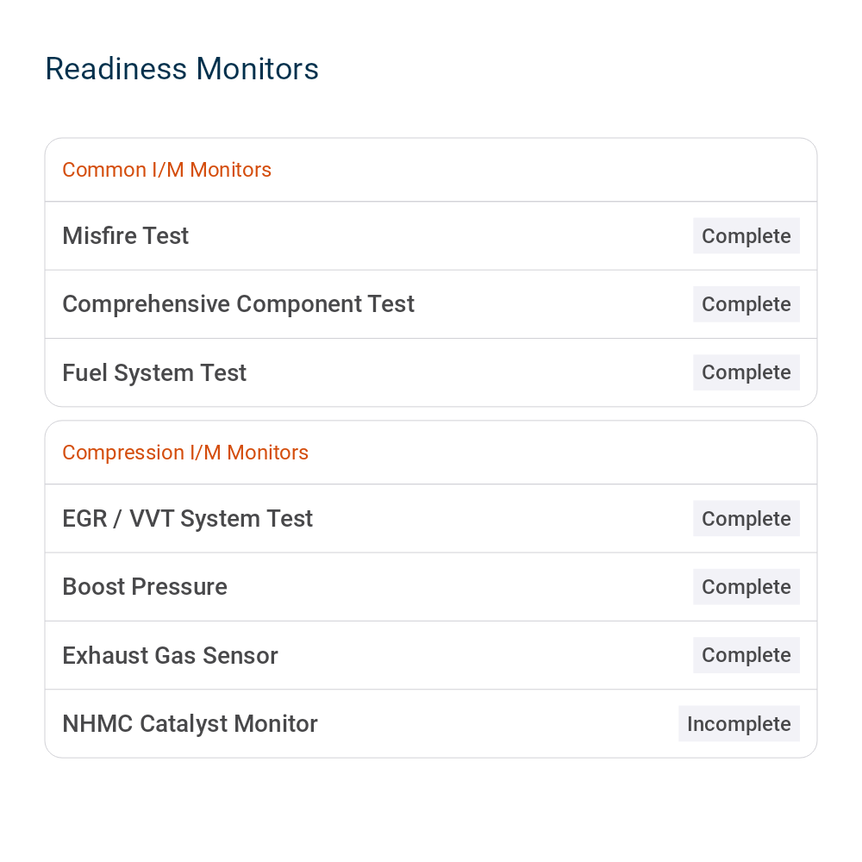The height and width of the screenshot is (862, 862).
Task: Click the Readiness Monitors page heading
Action: [x=182, y=69]
